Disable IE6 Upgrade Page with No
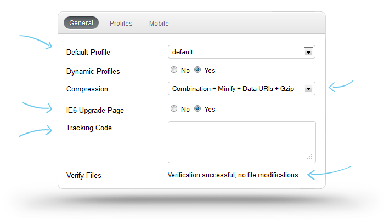This screenshot has width=384, height=219. point(174,109)
